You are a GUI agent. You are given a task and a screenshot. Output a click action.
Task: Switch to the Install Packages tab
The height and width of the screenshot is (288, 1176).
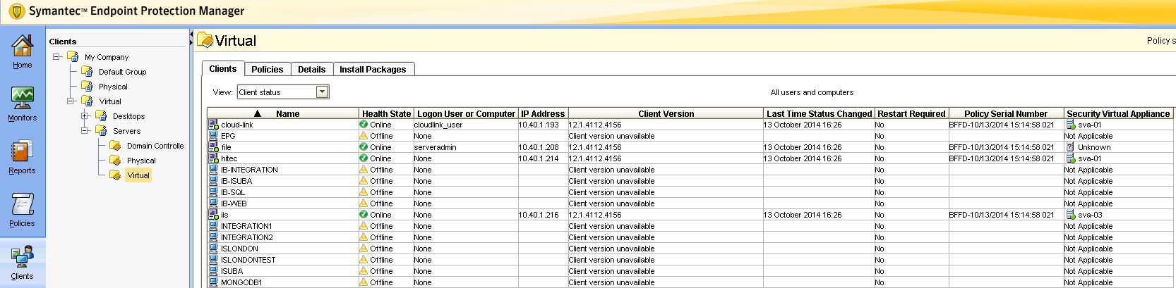(373, 69)
